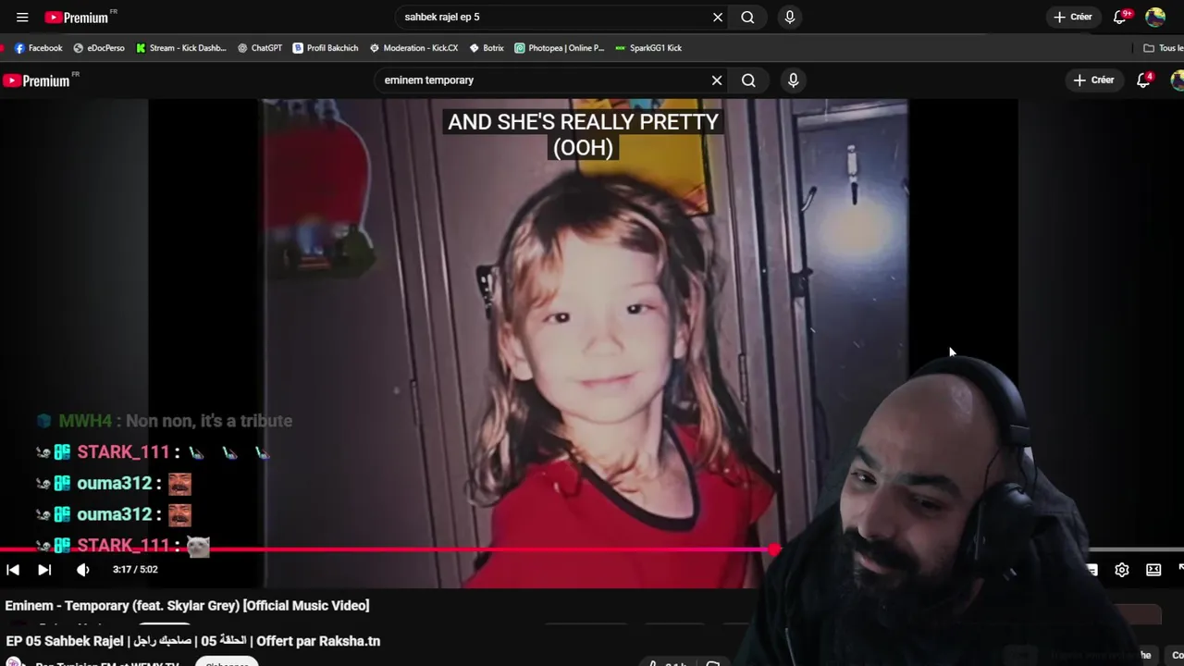Click the Eminem - Temporary video title

(x=187, y=606)
